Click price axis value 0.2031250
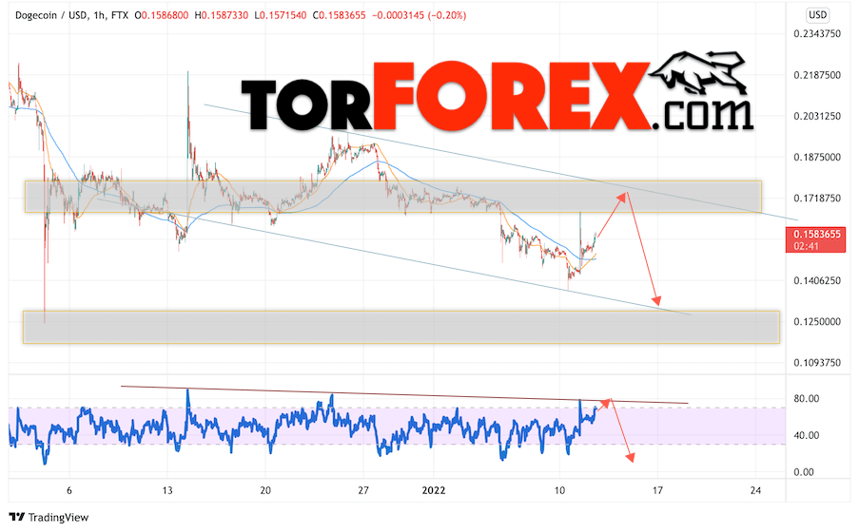859x532 pixels. (817, 116)
